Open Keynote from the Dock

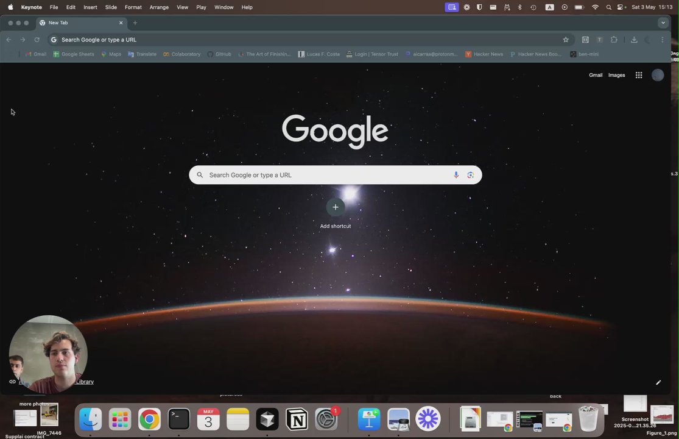coord(369,419)
